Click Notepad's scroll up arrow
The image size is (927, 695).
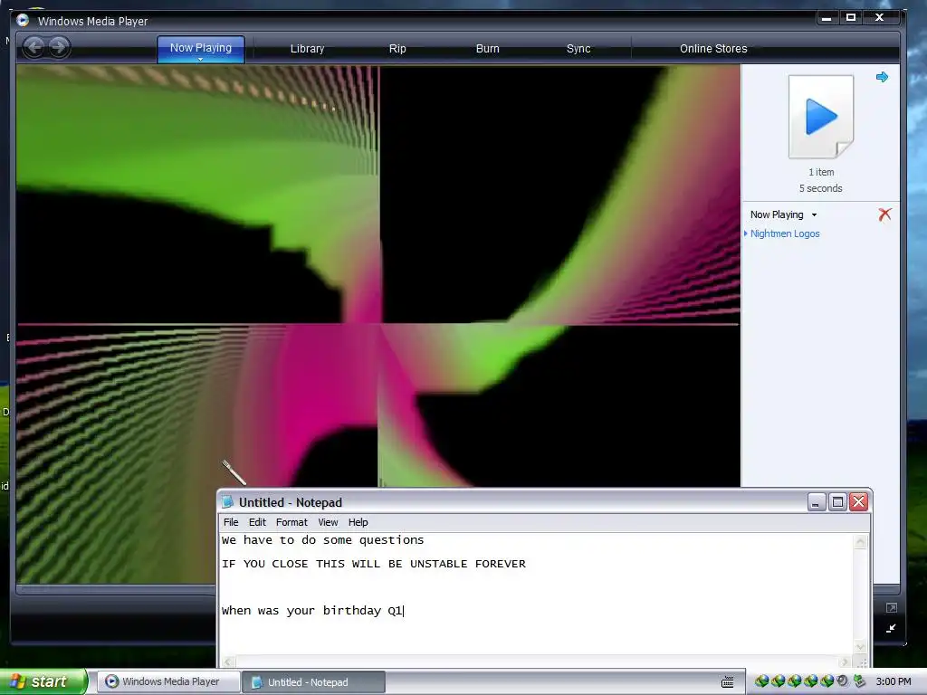click(x=860, y=542)
